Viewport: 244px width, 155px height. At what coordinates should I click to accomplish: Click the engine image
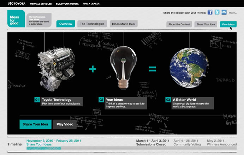[56, 68]
